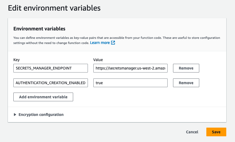Click the SECRETS_MANAGER_ENDPOINT key field
Screen dimensions: 235x142
coord(51,68)
